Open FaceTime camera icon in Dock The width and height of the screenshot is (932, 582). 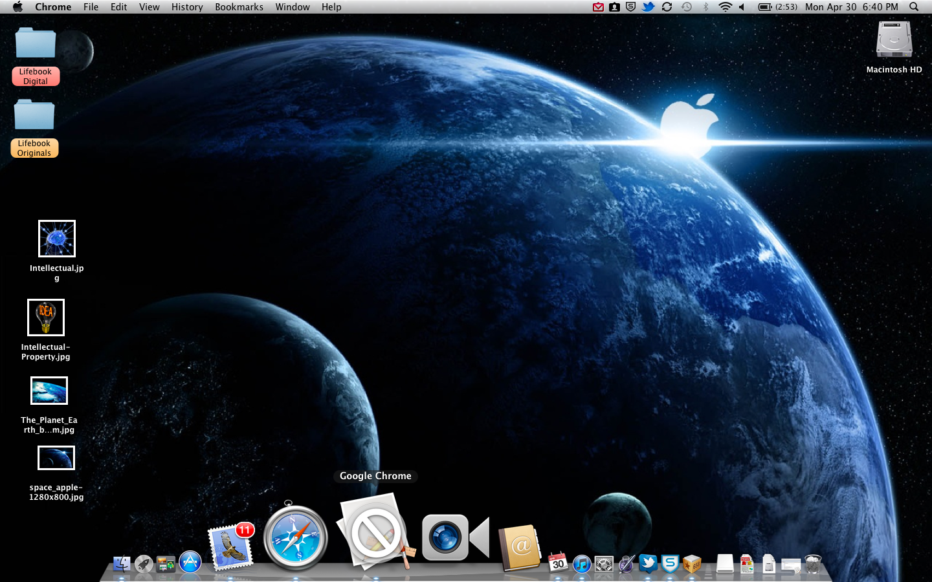click(456, 537)
